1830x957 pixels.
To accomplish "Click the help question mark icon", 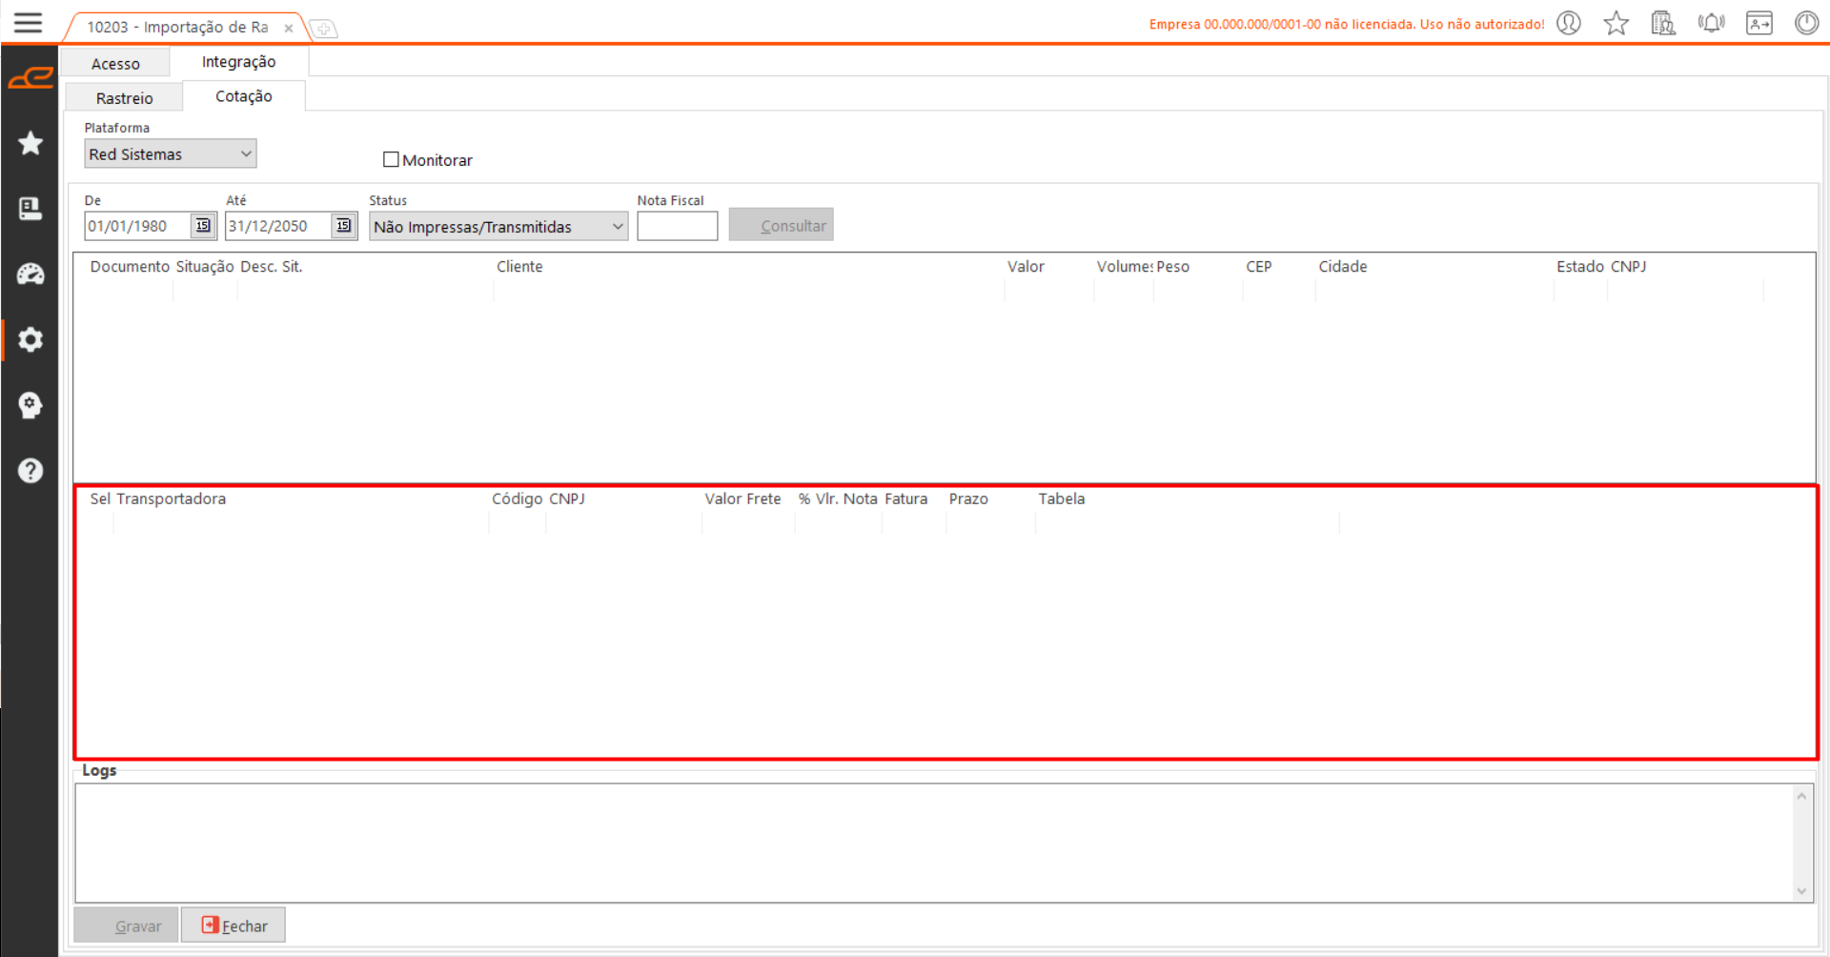I will (x=30, y=471).
